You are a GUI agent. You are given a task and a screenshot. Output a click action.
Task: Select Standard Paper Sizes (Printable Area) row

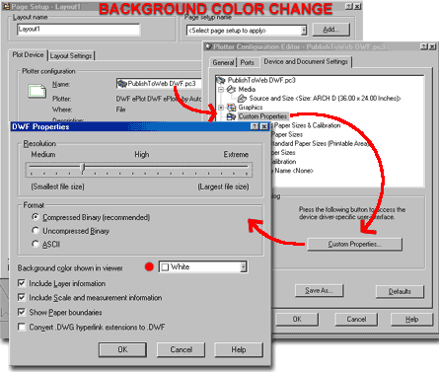click(321, 143)
